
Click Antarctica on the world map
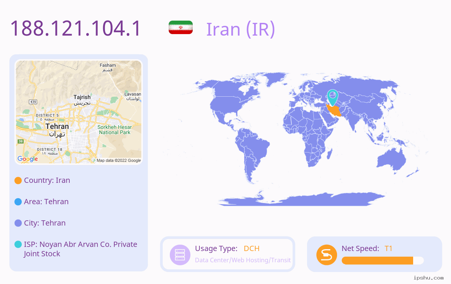pos(302,199)
